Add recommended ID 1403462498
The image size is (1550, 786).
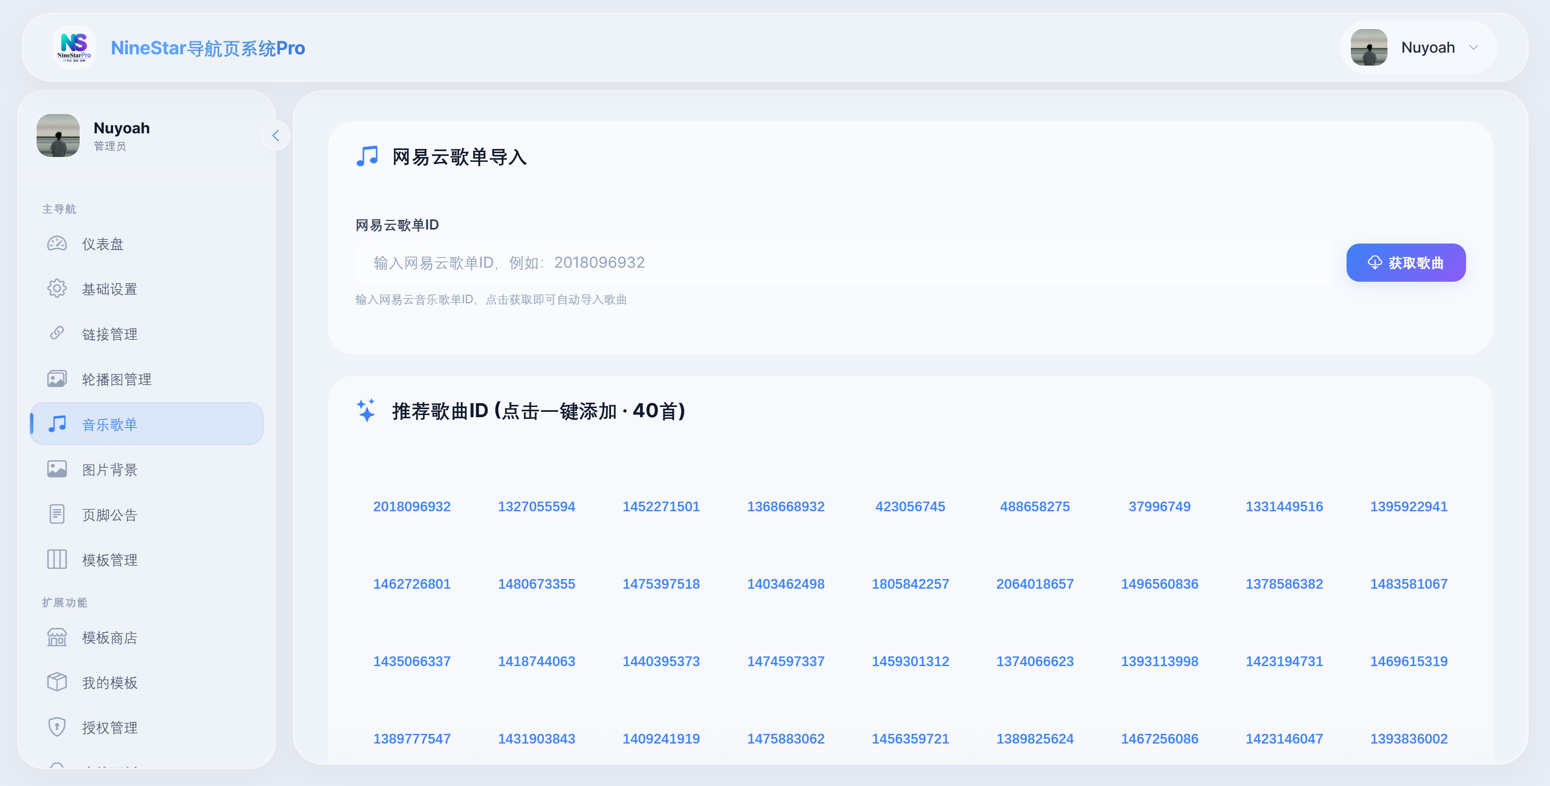[x=786, y=584]
